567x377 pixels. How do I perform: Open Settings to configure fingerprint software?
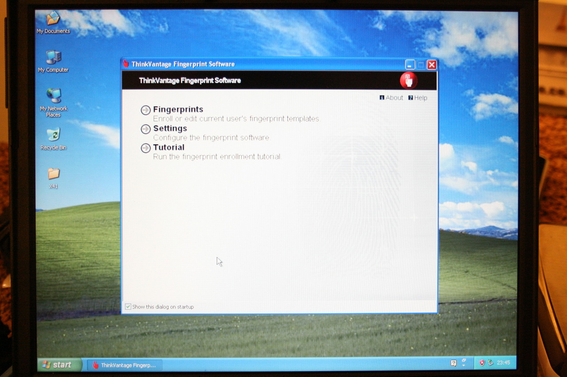[x=170, y=128]
